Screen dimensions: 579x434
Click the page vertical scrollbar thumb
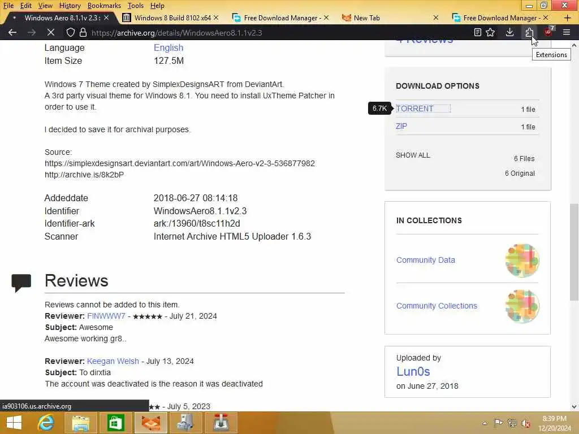(x=574, y=251)
